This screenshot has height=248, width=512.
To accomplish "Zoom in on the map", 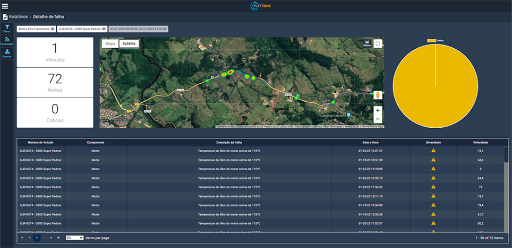I will tap(378, 110).
